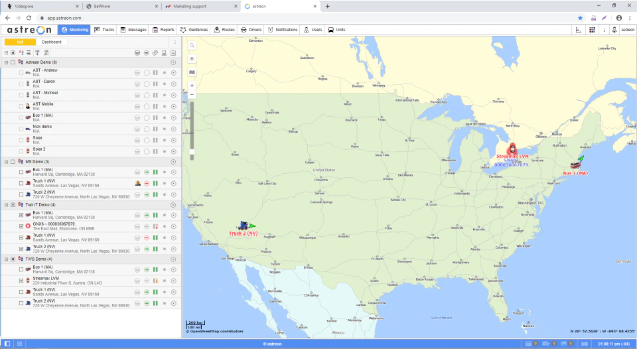Image resolution: width=637 pixels, height=349 pixels.
Task: Click the Truck 2 (NV) map marker
Action: (245, 226)
